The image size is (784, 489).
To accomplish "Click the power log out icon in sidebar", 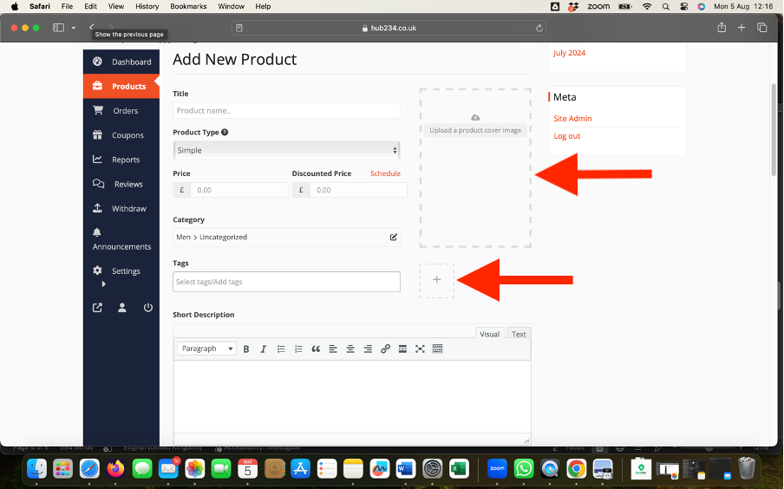I will click(x=147, y=308).
